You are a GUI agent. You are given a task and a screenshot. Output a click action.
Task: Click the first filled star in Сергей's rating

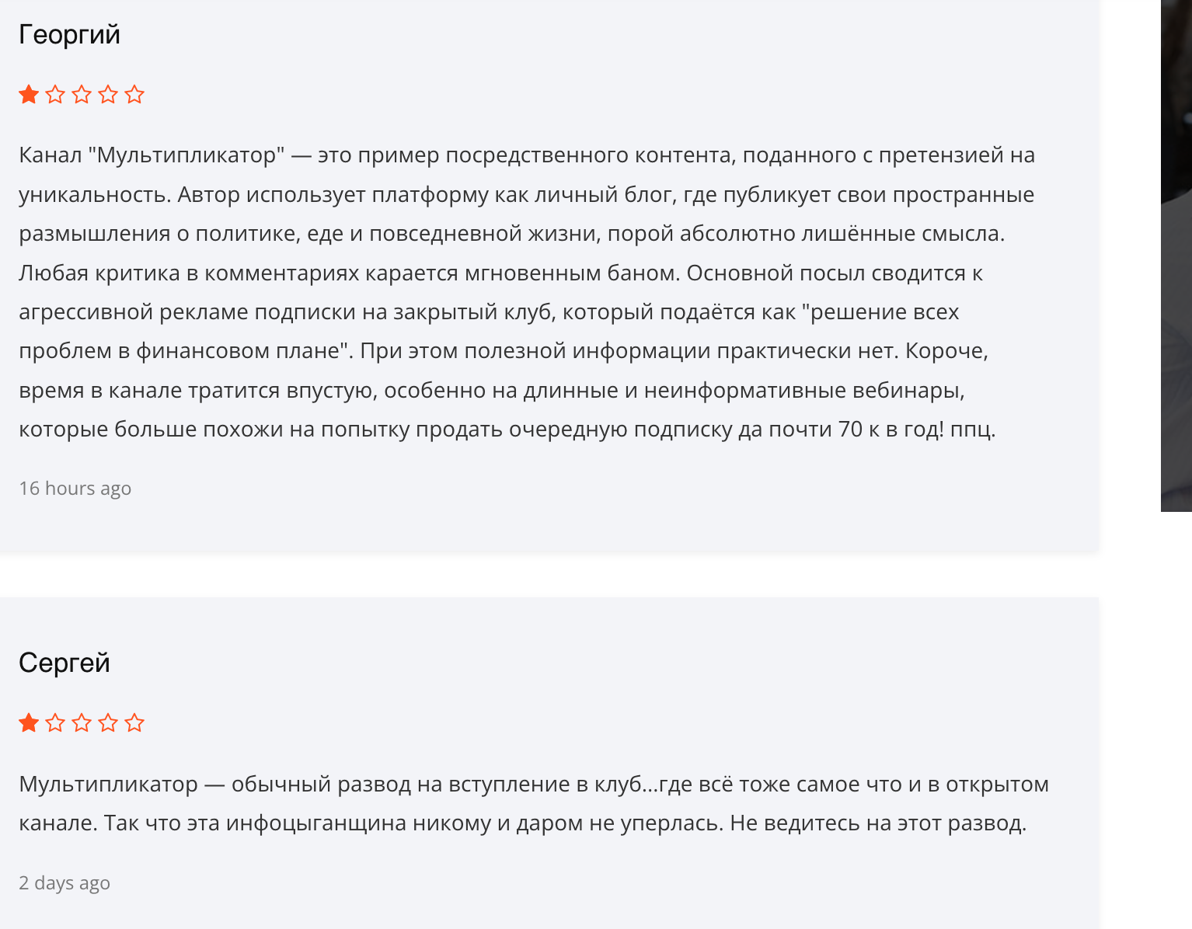[29, 723]
